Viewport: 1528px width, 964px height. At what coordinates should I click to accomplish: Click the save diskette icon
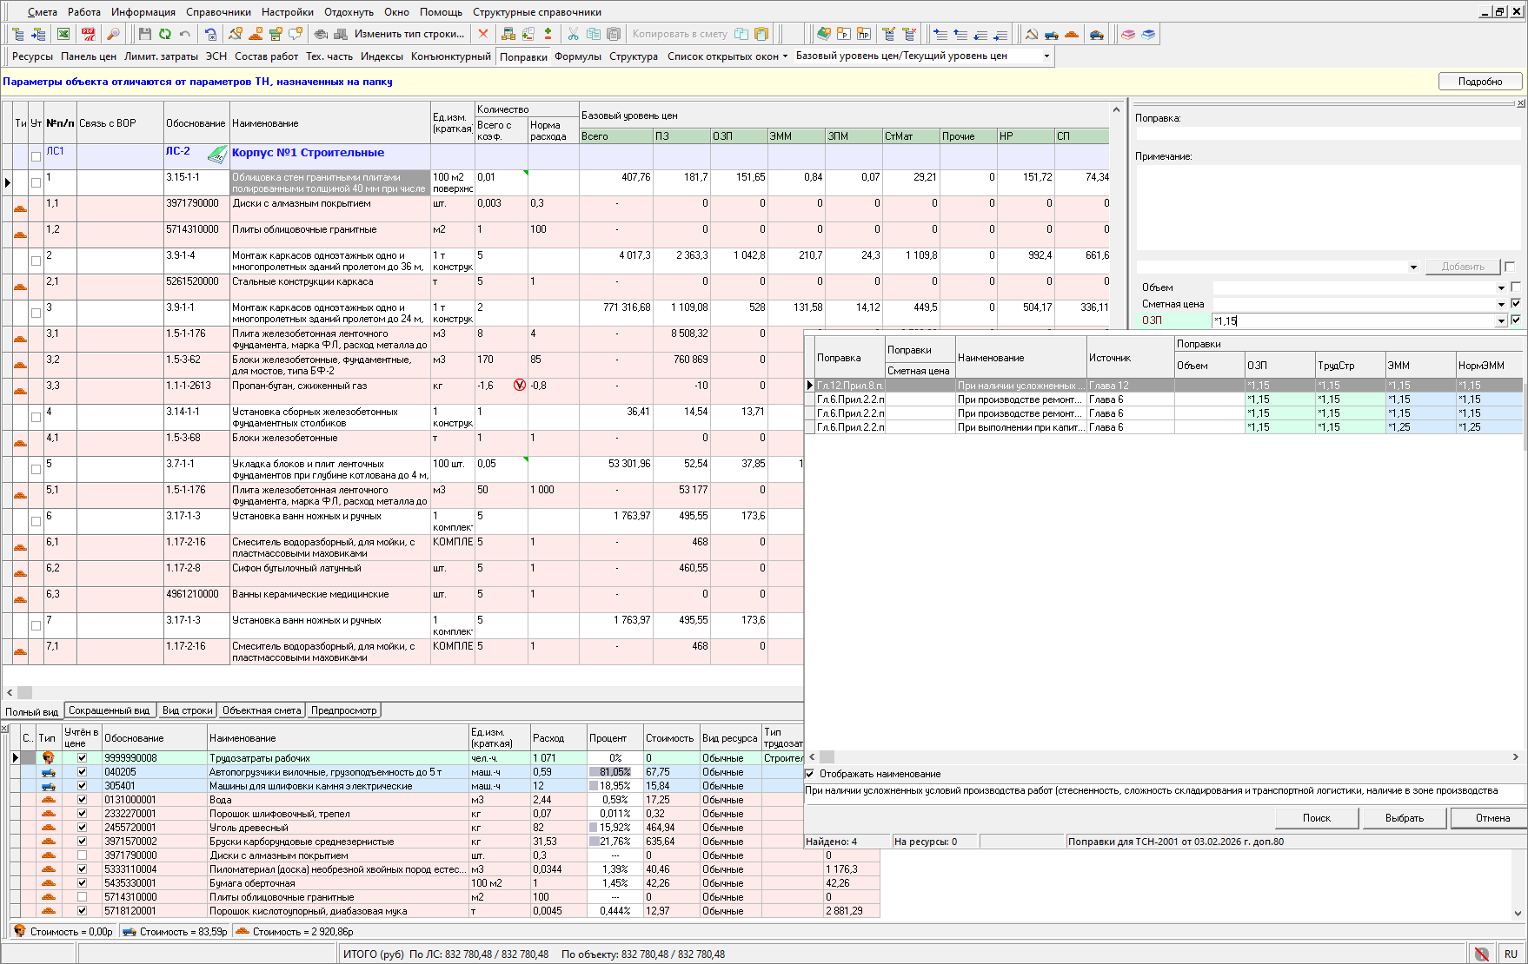point(144,34)
